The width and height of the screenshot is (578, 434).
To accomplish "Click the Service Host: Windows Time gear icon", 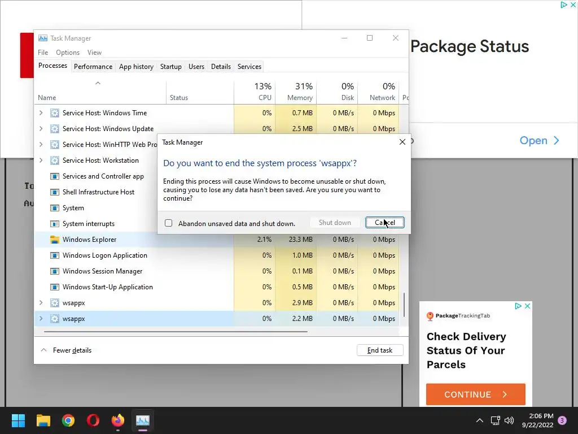I will 55,113.
